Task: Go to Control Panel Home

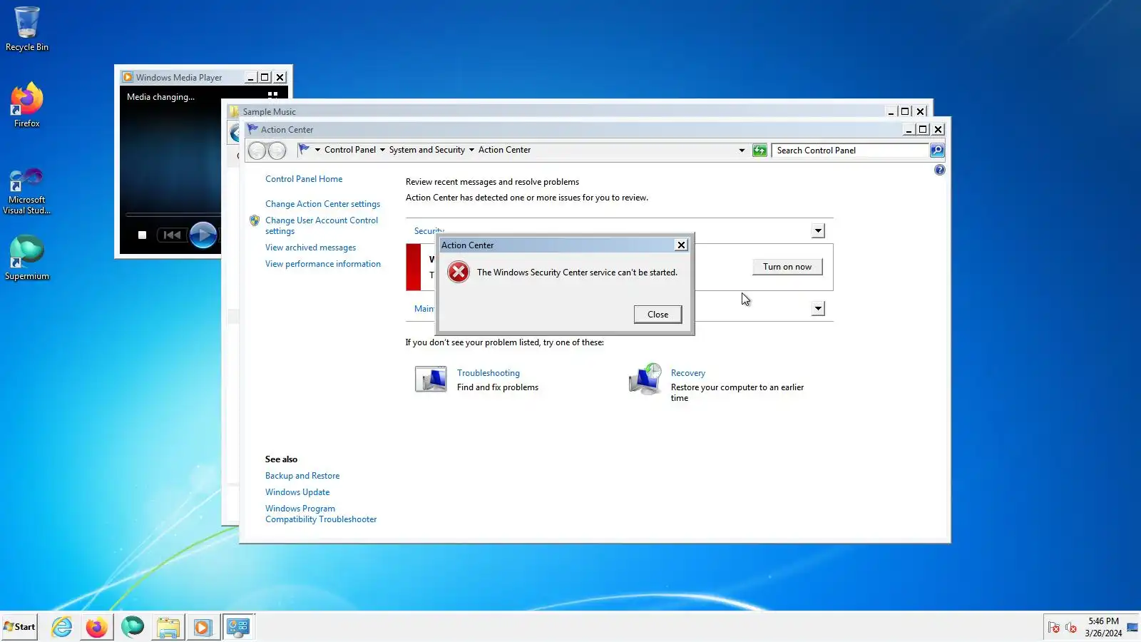Action: (x=304, y=179)
